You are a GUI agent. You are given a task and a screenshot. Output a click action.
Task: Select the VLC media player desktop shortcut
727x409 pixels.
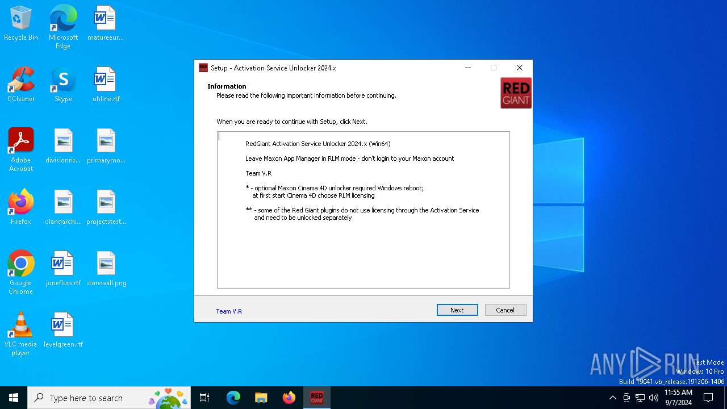coord(21,334)
